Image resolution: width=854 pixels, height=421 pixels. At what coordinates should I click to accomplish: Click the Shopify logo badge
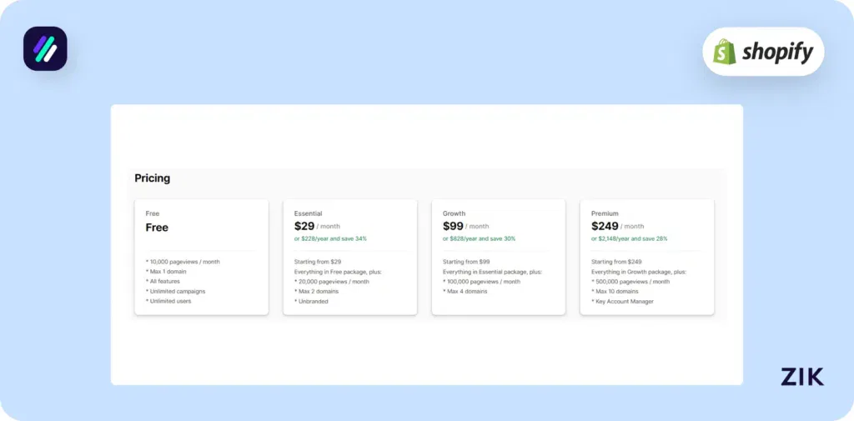(x=763, y=52)
